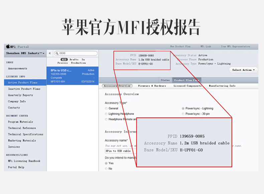Select the Headphone Remote radio option
Image resolution: width=264 pixels, height=194 pixels.
[106, 119]
